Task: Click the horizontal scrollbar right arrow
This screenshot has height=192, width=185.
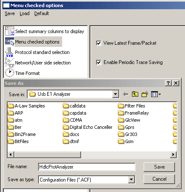Action: pos(173,154)
